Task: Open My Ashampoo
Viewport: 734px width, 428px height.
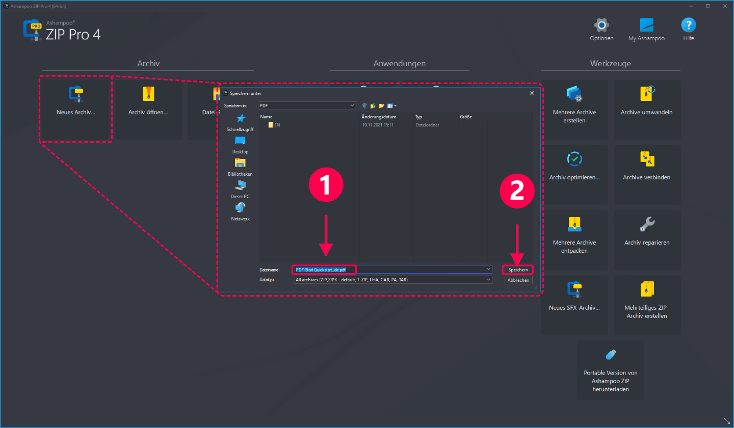Action: point(646,30)
